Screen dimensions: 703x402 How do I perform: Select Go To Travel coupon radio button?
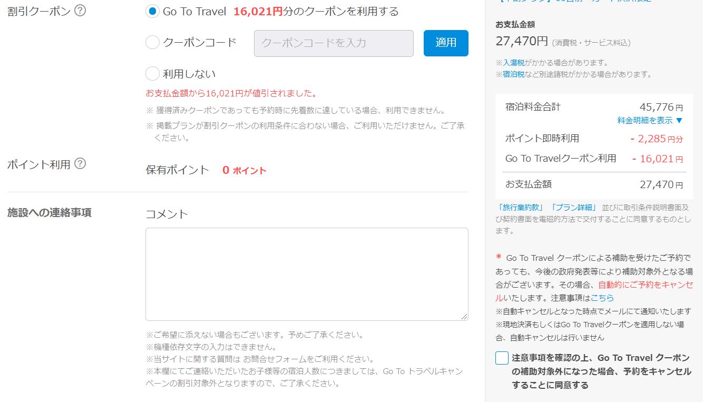pos(152,11)
